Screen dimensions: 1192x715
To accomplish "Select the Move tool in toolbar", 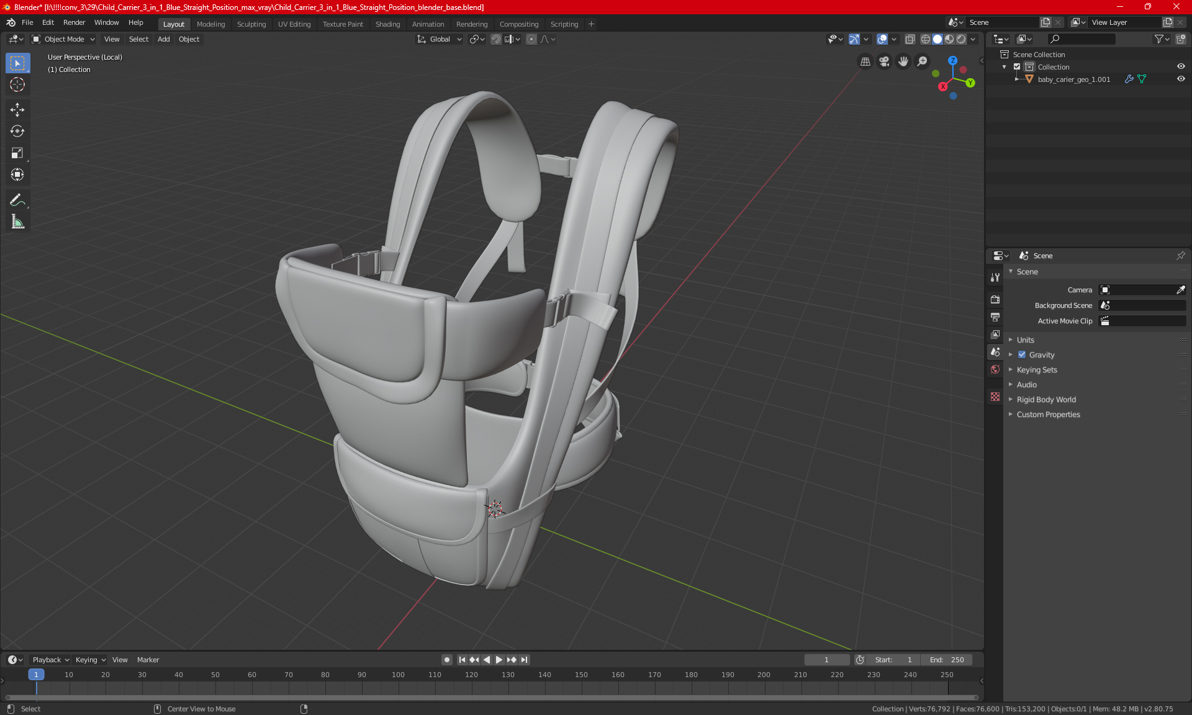I will pos(17,110).
